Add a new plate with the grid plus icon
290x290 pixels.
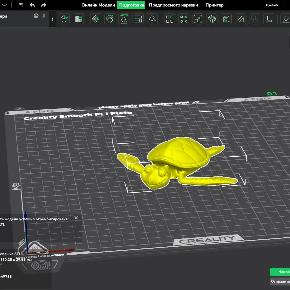pos(78,19)
